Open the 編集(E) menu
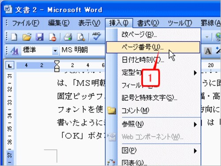The height and width of the screenshot is (166, 221). coord(59,23)
